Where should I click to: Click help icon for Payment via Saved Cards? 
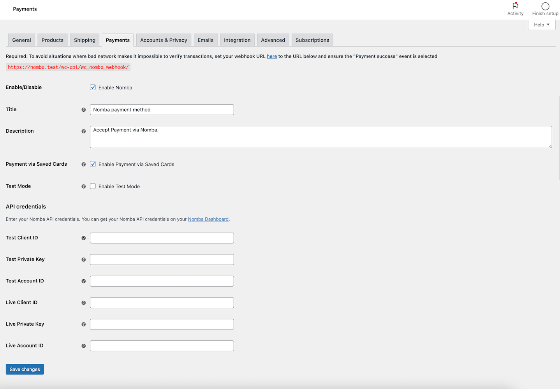click(83, 164)
